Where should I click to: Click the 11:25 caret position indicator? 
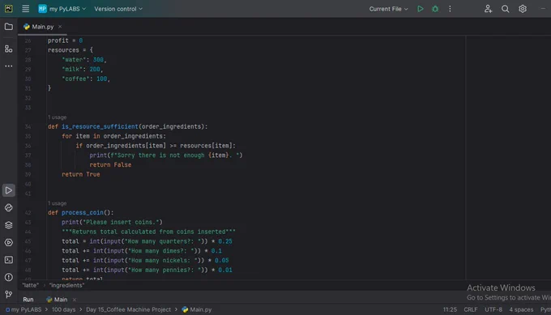coord(450,309)
